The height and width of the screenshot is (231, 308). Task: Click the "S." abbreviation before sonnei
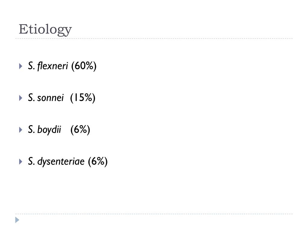point(31,98)
